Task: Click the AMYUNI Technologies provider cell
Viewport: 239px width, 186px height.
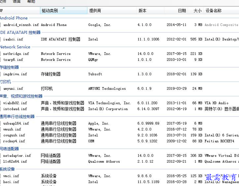Action: click(107, 89)
